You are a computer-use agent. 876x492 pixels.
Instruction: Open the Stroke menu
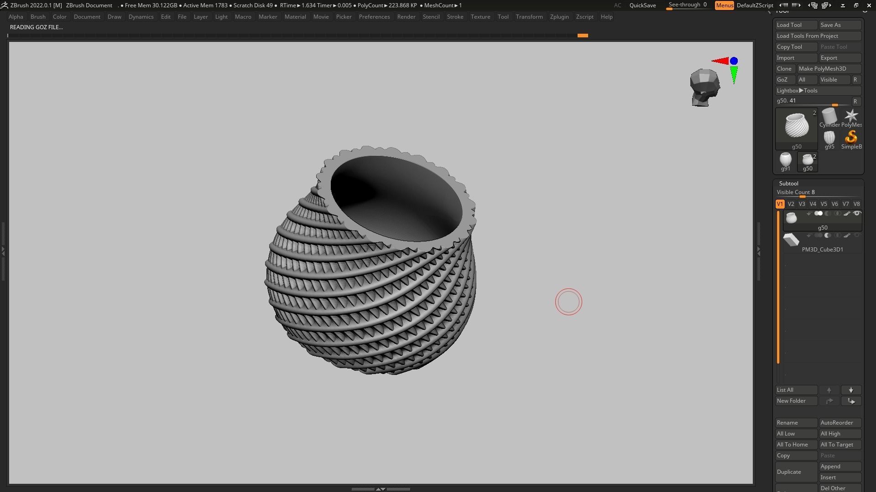pos(455,17)
